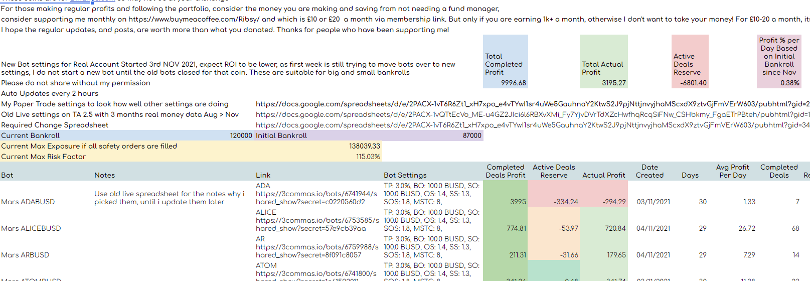Click the 'Days' column header

[x=690, y=175]
